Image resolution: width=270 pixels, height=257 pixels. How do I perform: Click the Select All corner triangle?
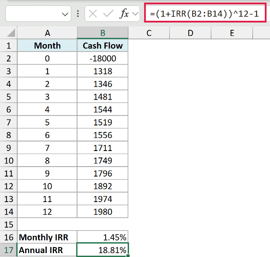(11, 33)
